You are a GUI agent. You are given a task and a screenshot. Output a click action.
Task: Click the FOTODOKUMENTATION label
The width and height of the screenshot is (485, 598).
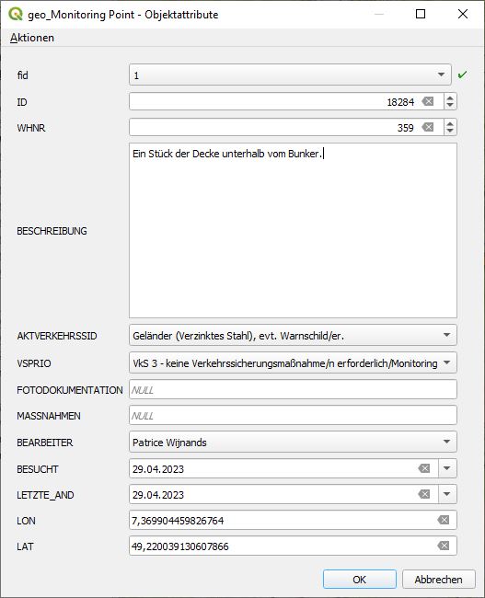[70, 390]
